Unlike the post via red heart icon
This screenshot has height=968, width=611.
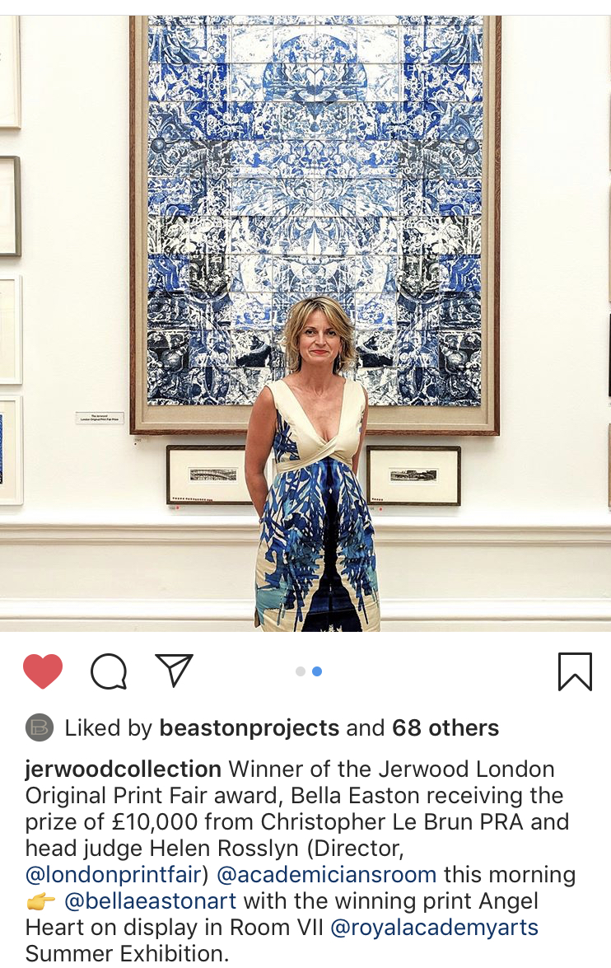(43, 671)
